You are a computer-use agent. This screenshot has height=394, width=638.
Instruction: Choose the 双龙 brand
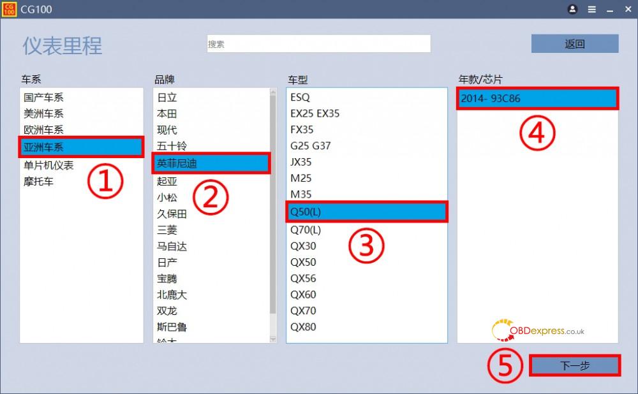[212, 311]
